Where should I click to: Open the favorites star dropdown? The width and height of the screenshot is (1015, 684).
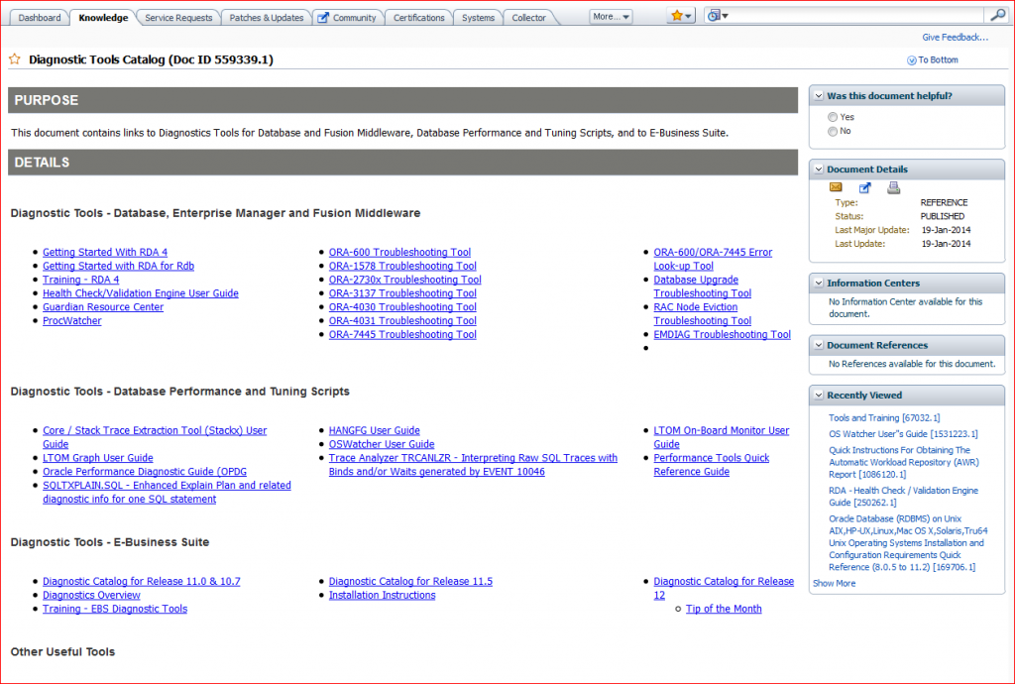tap(681, 16)
